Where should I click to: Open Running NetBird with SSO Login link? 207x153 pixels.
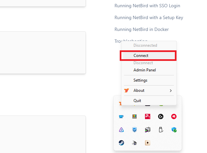147,6
